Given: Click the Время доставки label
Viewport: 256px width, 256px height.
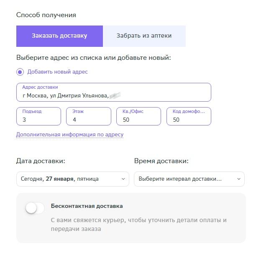Looking at the screenshot, I should [x=161, y=161].
